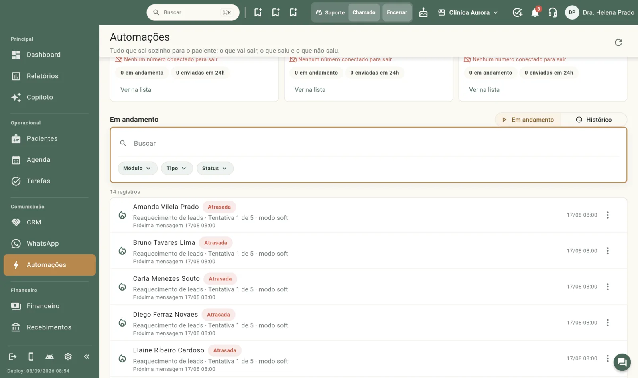Image resolution: width=638 pixels, height=378 pixels.
Task: Open Tarefas task list
Action: (x=49, y=181)
